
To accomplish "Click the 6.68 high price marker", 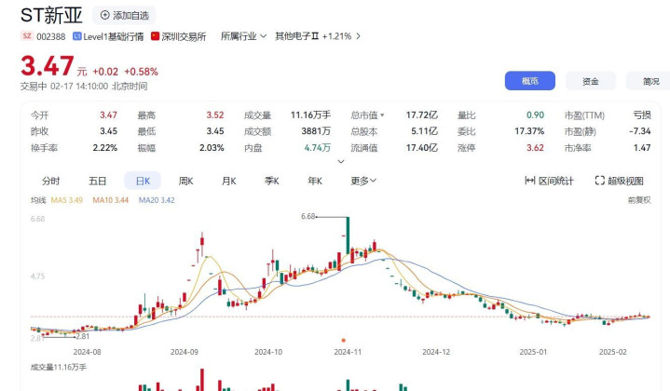I will click(308, 216).
